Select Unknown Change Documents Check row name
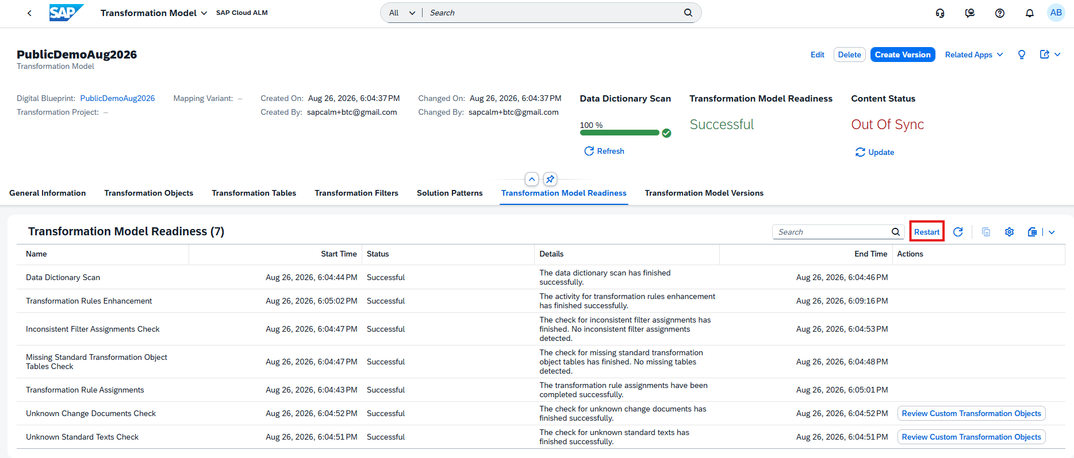1074x458 pixels. pyautogui.click(x=91, y=413)
